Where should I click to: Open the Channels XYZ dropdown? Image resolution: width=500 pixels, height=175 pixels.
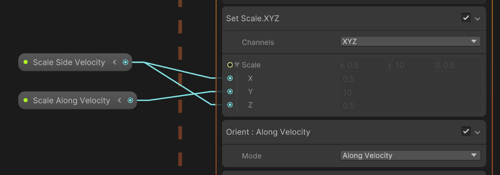coord(410,42)
